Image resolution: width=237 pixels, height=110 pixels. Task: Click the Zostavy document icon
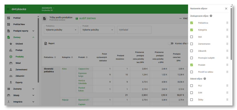point(9,37)
